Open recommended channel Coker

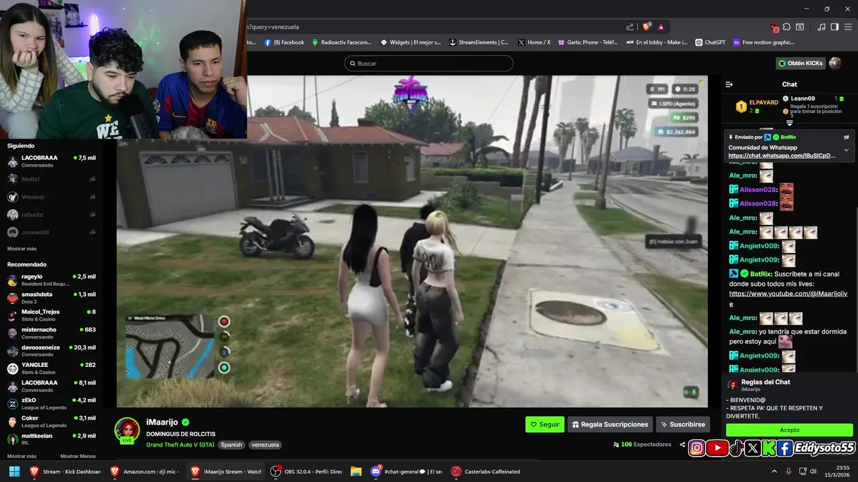point(52,421)
